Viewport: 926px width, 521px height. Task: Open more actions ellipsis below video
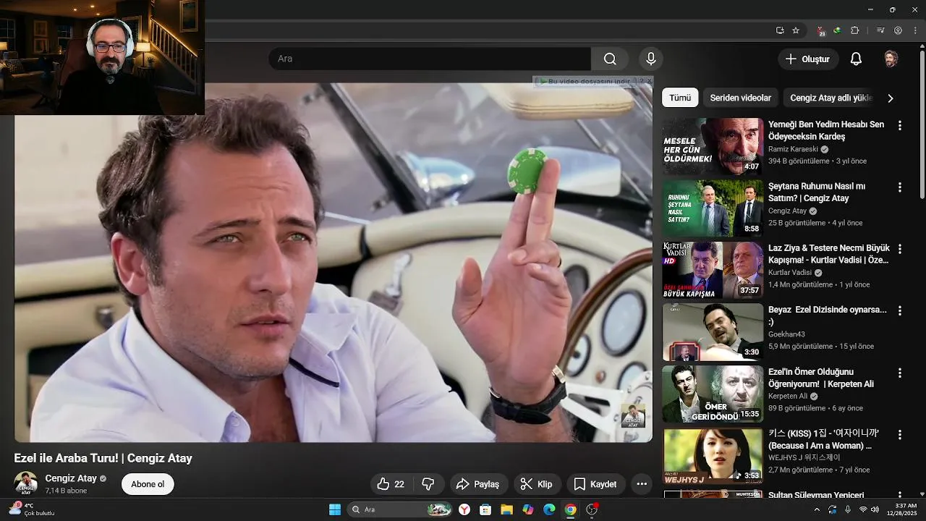coord(642,484)
